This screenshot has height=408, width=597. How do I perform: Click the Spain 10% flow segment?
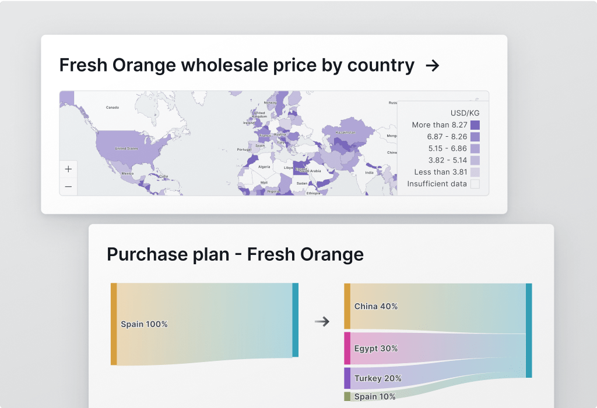[374, 396]
